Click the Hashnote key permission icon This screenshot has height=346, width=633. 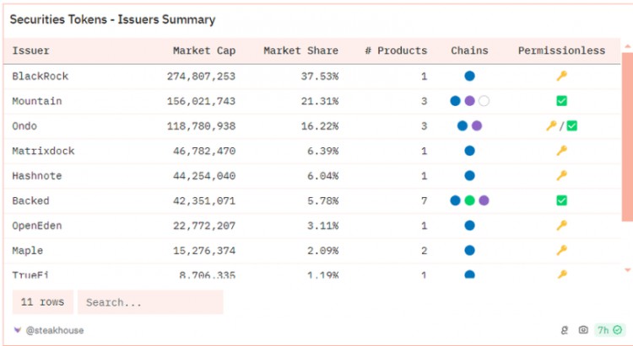click(561, 176)
